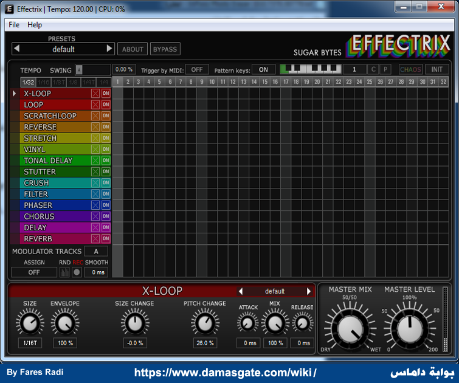This screenshot has width=459, height=383.
Task: Select the 1/4 tempo tab
Action: tap(103, 82)
